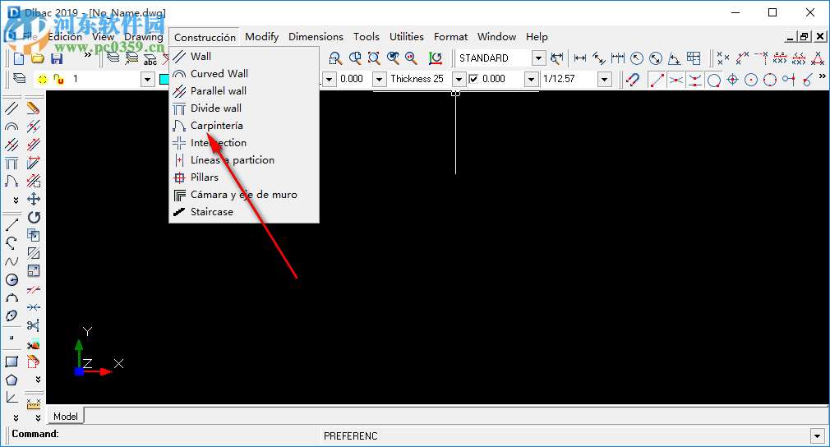Expand the Thickness 25 dropdown
This screenshot has width=830, height=447.
tap(459, 80)
